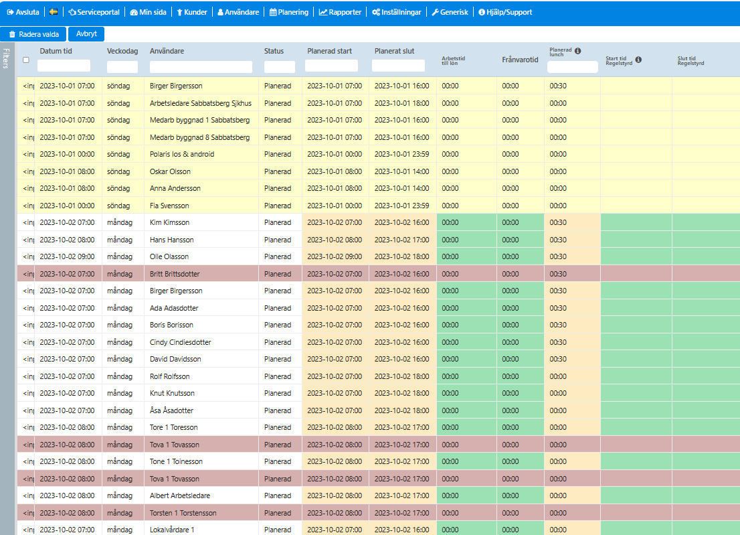Click the Användare filter input field
The height and width of the screenshot is (535, 740).
point(201,66)
